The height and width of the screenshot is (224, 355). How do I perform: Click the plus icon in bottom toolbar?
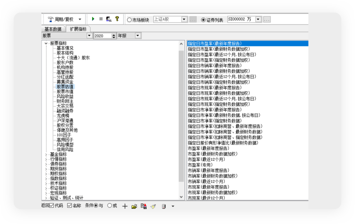[x=125, y=206]
